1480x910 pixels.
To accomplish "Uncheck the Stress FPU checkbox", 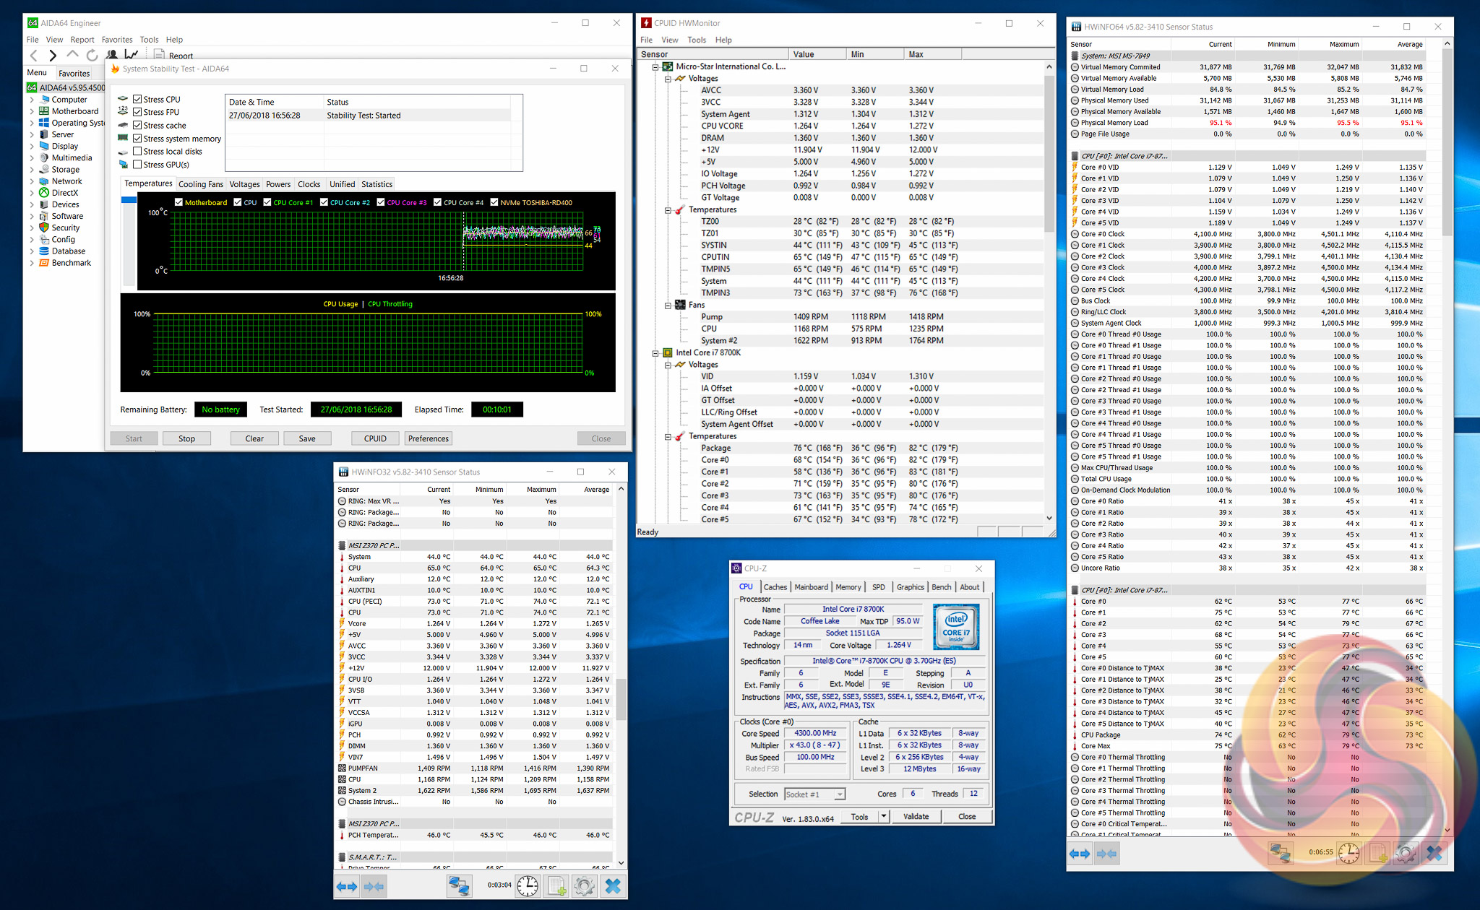I will [137, 112].
